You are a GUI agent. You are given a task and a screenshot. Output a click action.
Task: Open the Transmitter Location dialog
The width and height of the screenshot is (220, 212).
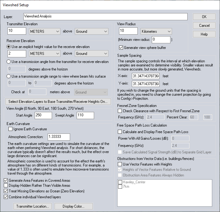(x=33, y=206)
